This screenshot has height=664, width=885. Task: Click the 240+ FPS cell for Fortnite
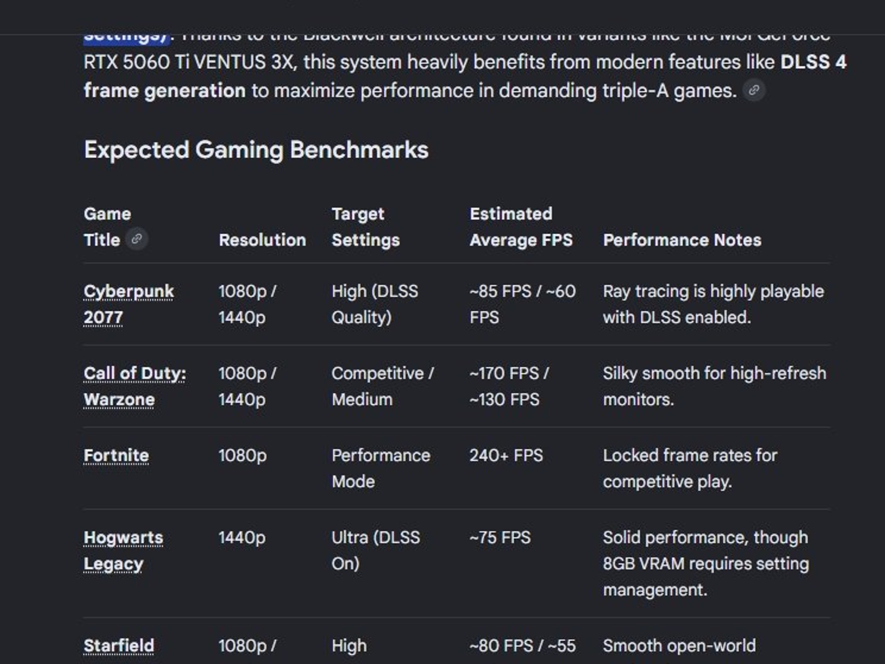[506, 456]
